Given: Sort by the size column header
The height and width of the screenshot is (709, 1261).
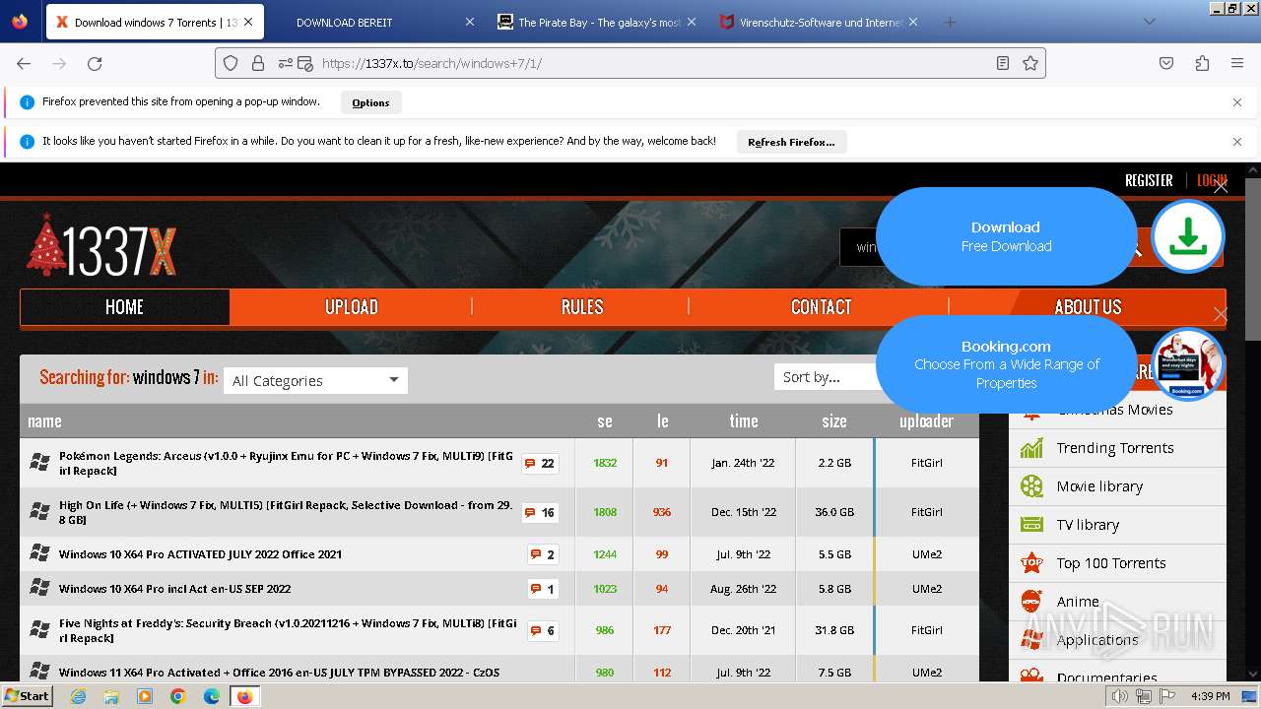Looking at the screenshot, I should pyautogui.click(x=834, y=421).
